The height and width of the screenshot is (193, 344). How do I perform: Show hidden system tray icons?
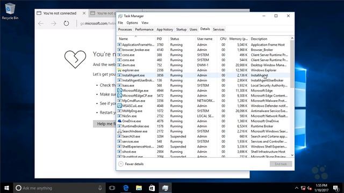coord(296,188)
